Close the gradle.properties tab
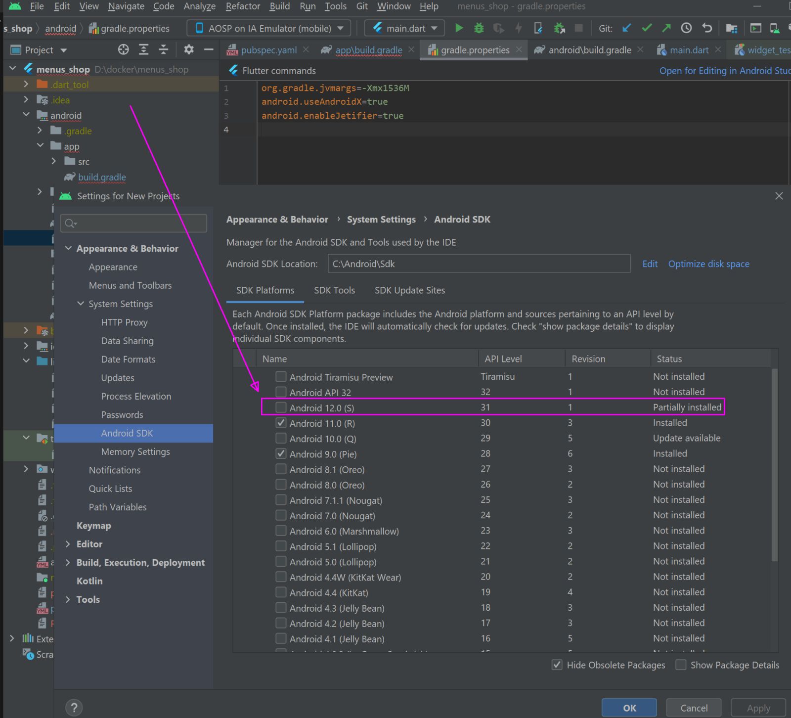Viewport: 791px width, 718px height. (x=519, y=49)
